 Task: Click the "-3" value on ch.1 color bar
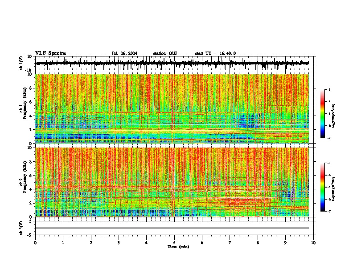pos(329,89)
